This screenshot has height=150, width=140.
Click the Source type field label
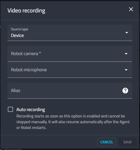[19, 29]
